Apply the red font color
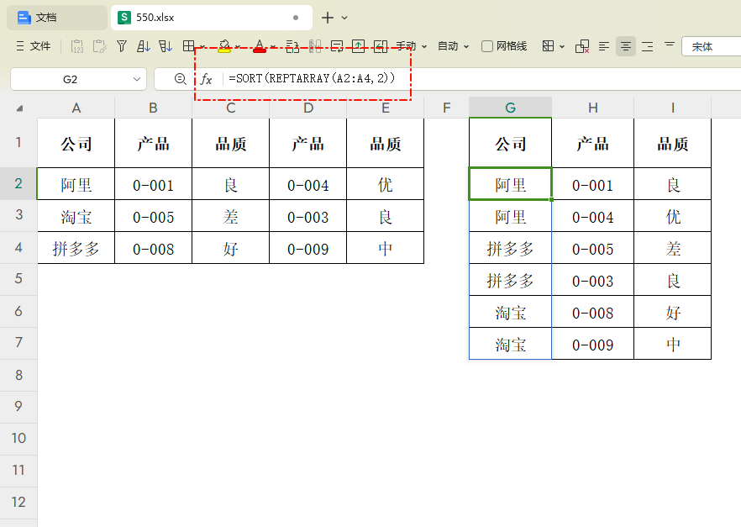This screenshot has height=527, width=741. 260,46
